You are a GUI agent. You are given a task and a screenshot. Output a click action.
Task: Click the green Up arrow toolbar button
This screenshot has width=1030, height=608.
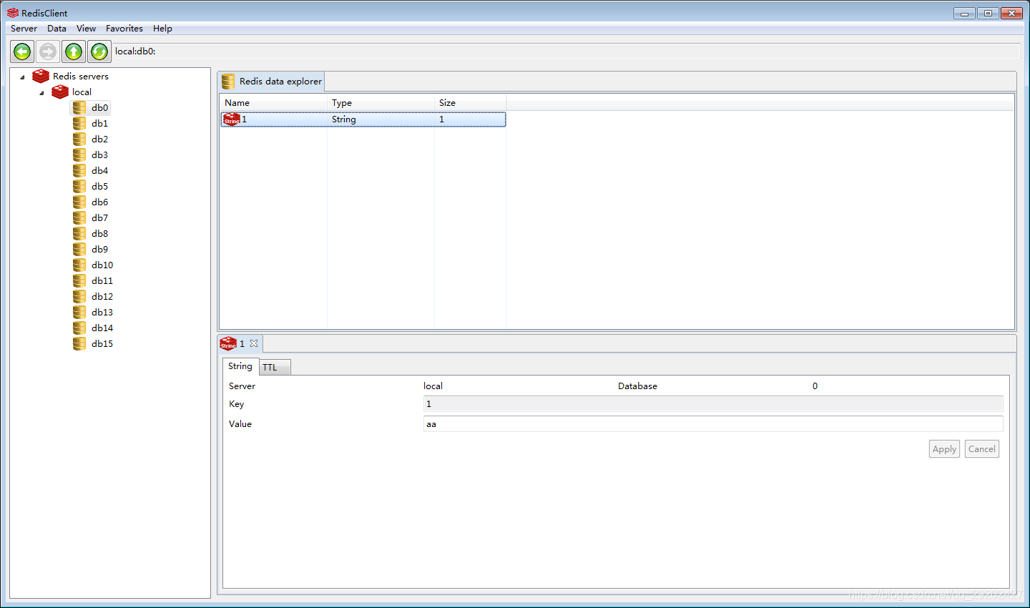[74, 52]
